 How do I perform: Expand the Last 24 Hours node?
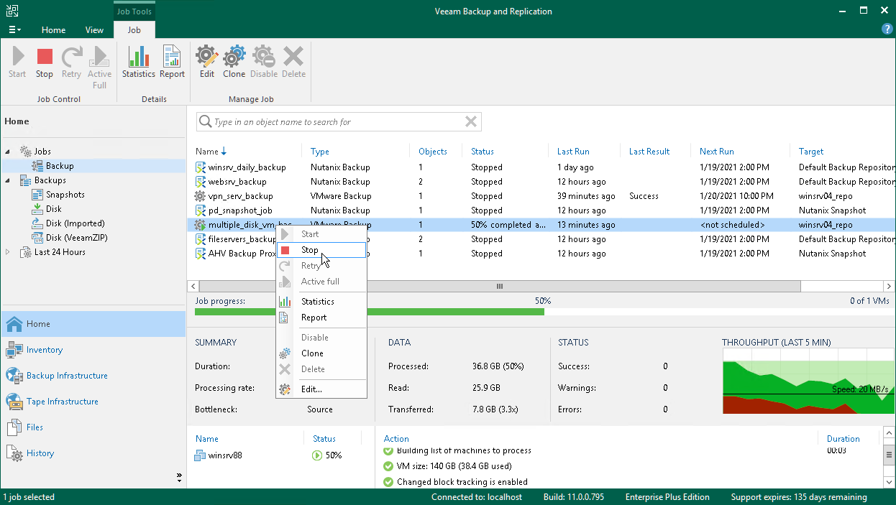click(9, 252)
